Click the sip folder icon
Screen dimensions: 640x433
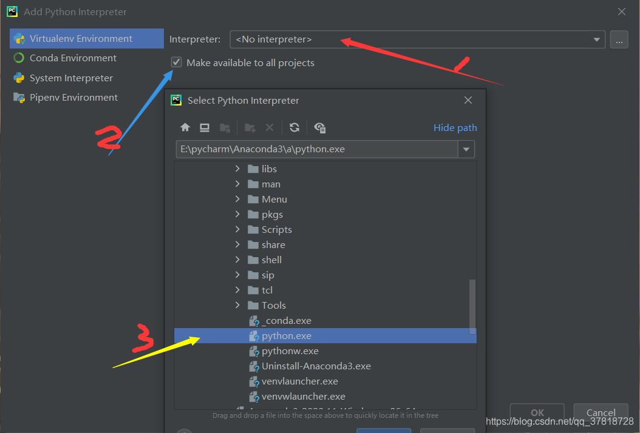(x=253, y=275)
